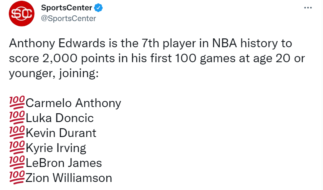This screenshot has width=323, height=190.
Task: Open the SportsCenter display name link
Action: (x=66, y=8)
